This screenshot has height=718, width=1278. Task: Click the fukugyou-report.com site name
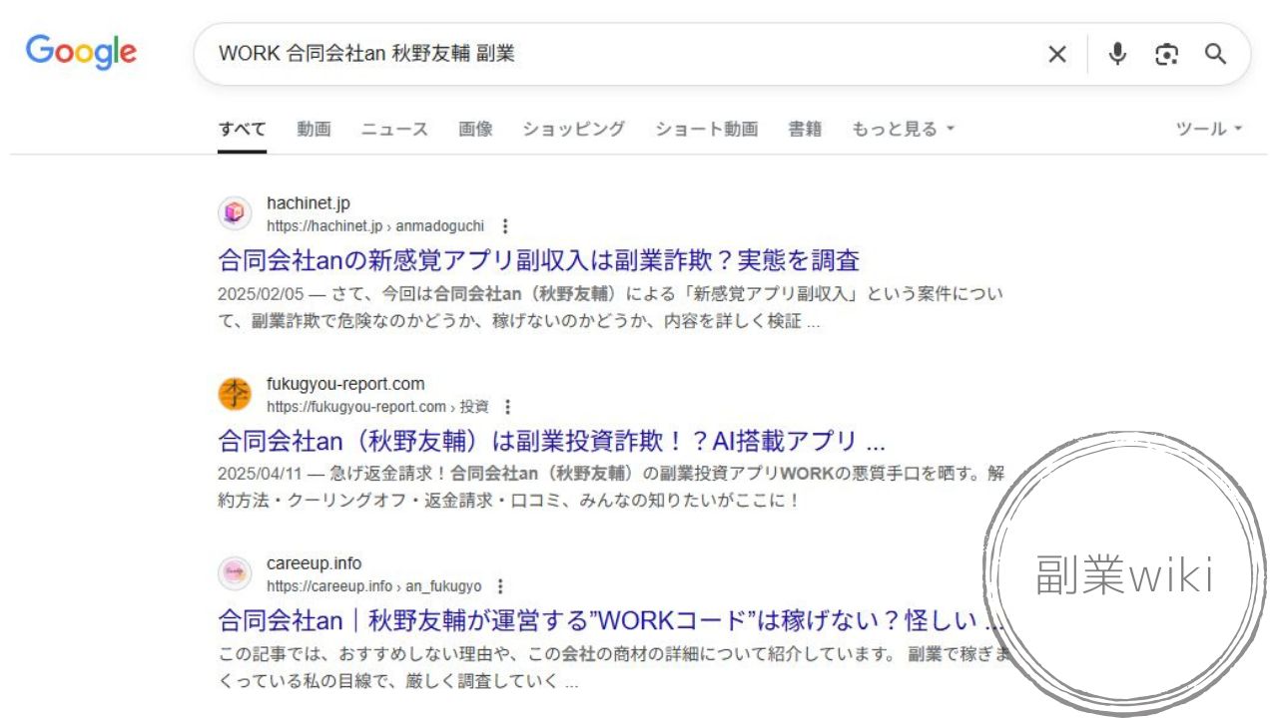pyautogui.click(x=345, y=384)
